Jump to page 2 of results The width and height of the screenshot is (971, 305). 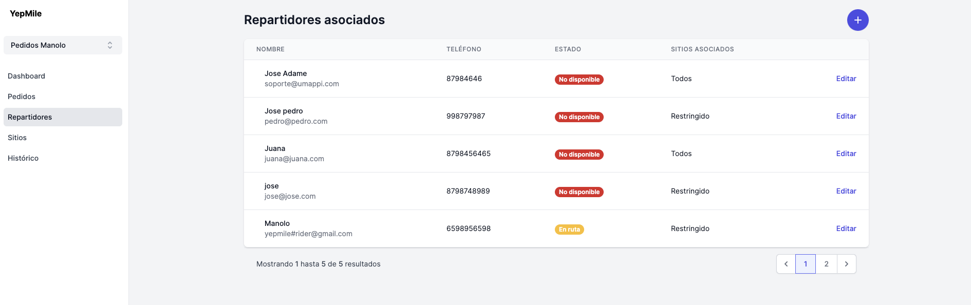[x=826, y=264]
